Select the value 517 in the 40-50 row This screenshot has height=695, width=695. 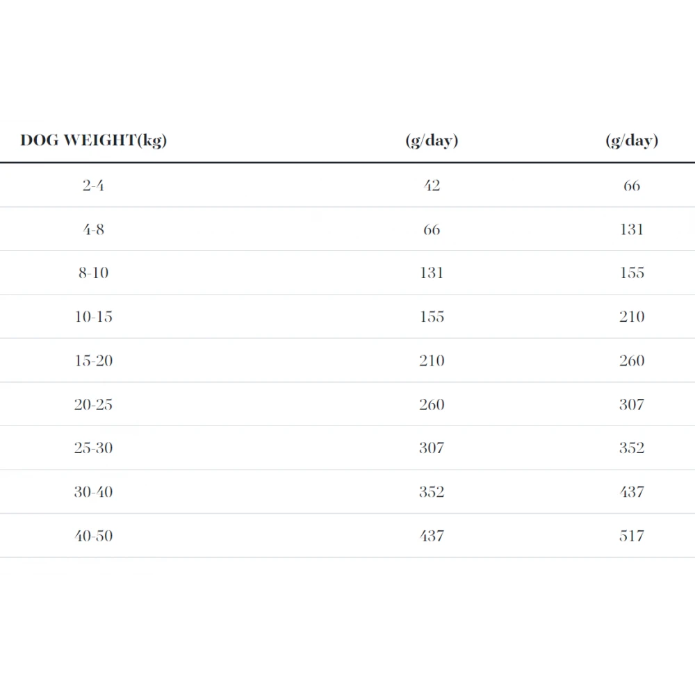(632, 536)
